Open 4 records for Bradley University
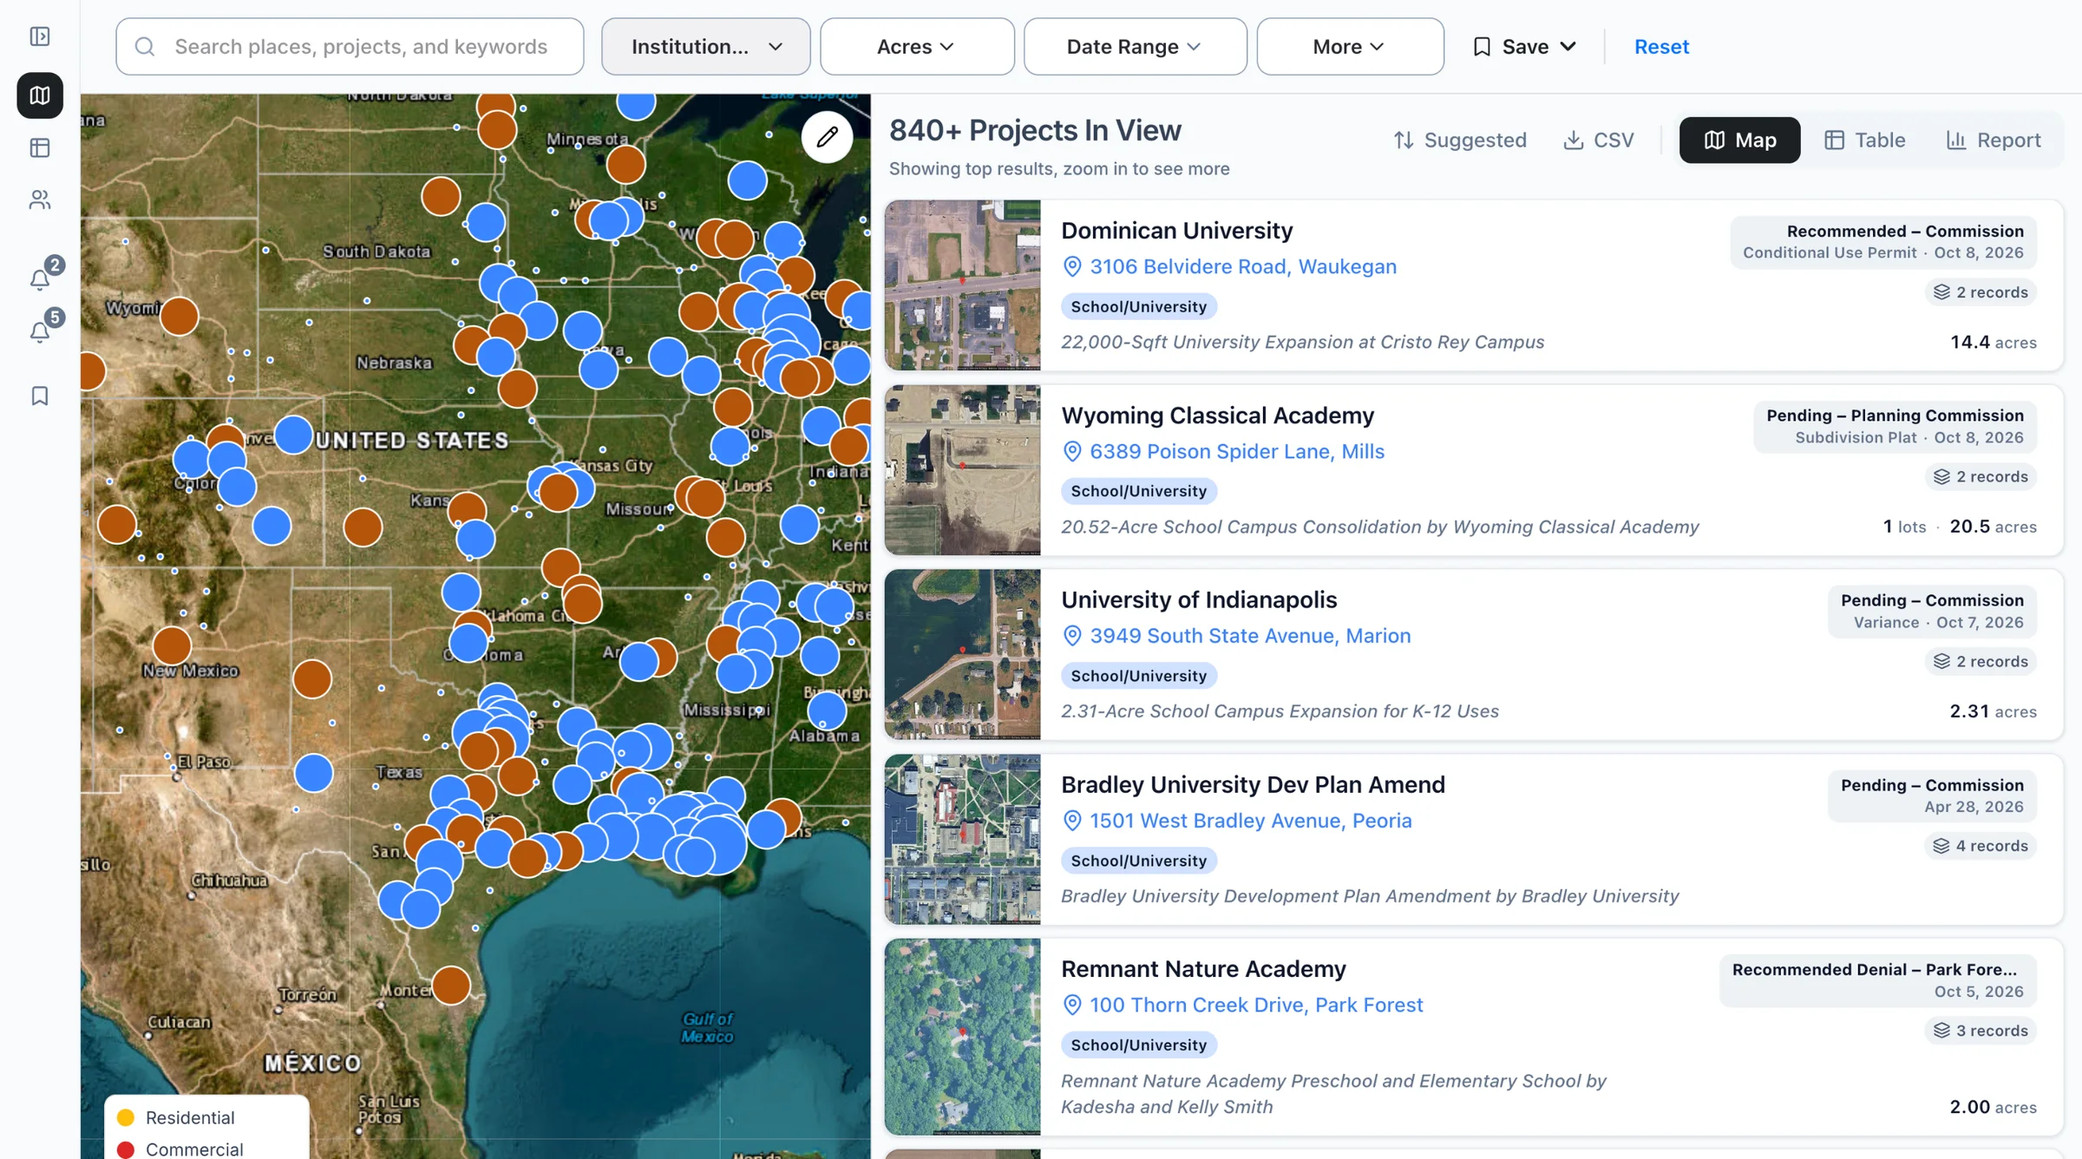2082x1159 pixels. click(x=1981, y=846)
